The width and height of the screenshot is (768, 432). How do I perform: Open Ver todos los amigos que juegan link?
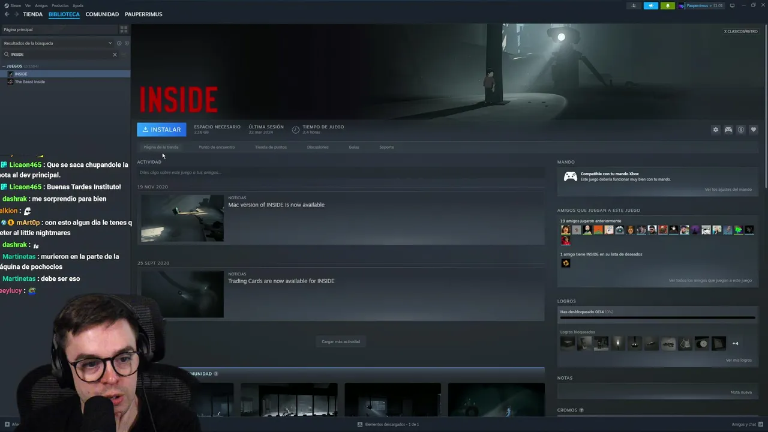(x=710, y=280)
